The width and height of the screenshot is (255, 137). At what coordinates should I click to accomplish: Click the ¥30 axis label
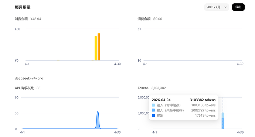[x=17, y=29]
